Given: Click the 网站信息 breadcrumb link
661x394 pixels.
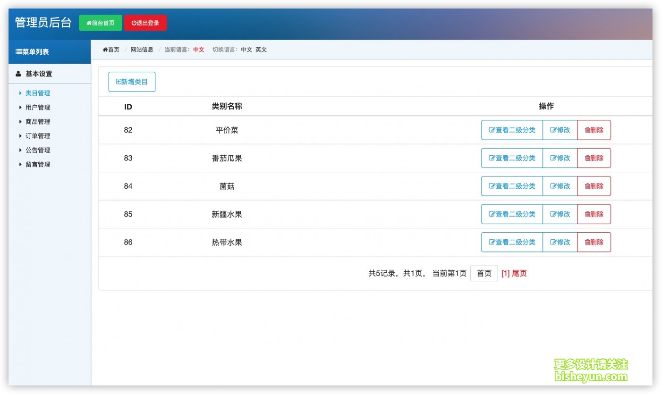Looking at the screenshot, I should 142,50.
